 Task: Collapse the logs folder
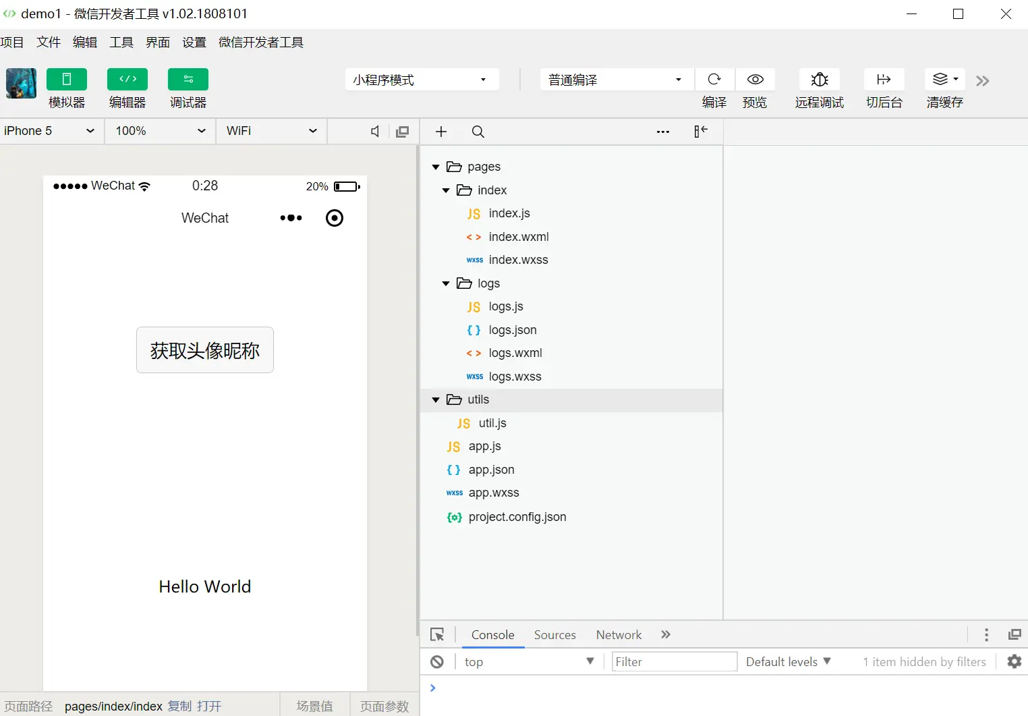pyautogui.click(x=446, y=283)
